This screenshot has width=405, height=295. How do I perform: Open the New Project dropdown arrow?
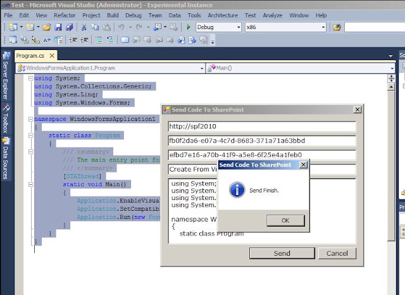pos(21,27)
